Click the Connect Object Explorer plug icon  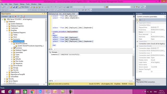tap(10, 16)
